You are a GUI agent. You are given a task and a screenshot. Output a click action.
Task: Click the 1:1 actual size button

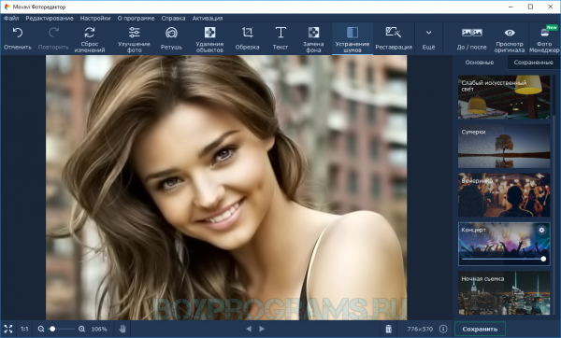tap(24, 329)
